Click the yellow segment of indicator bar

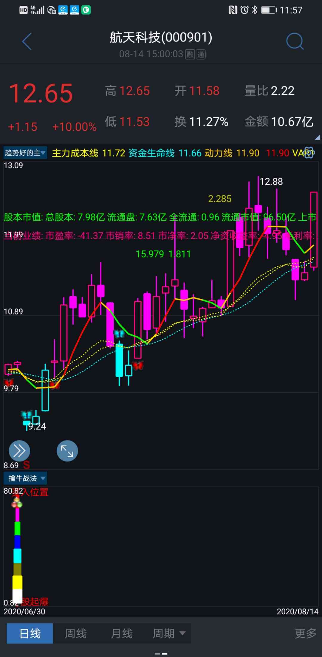17,582
